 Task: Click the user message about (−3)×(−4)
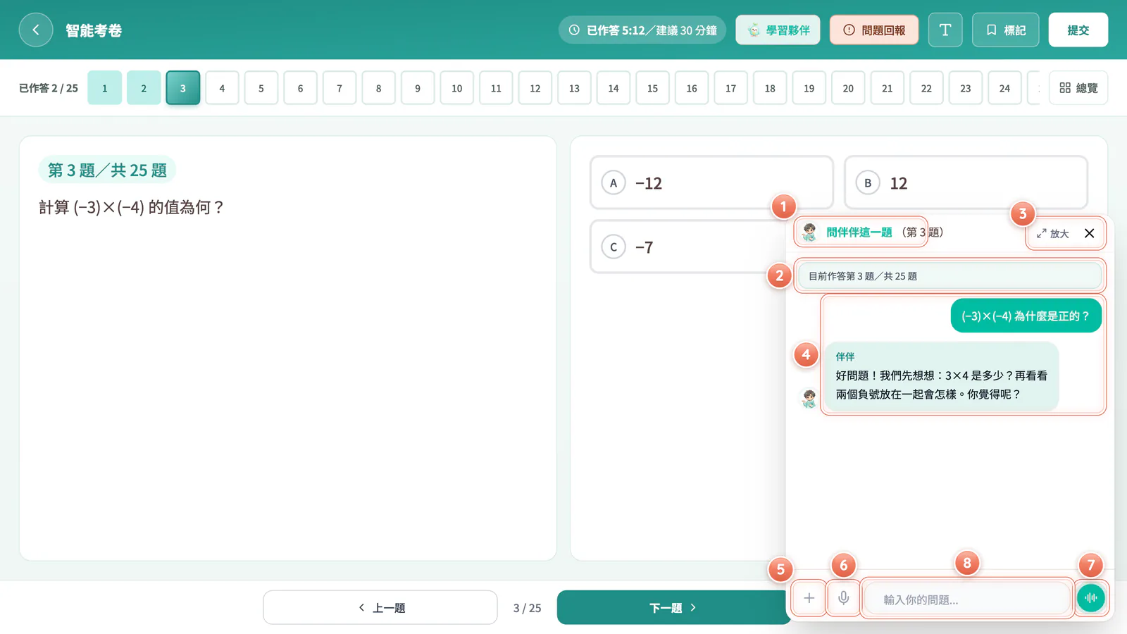(1026, 316)
